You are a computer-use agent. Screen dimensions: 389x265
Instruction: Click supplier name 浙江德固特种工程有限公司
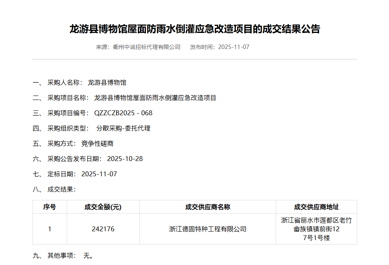pyautogui.click(x=207, y=229)
